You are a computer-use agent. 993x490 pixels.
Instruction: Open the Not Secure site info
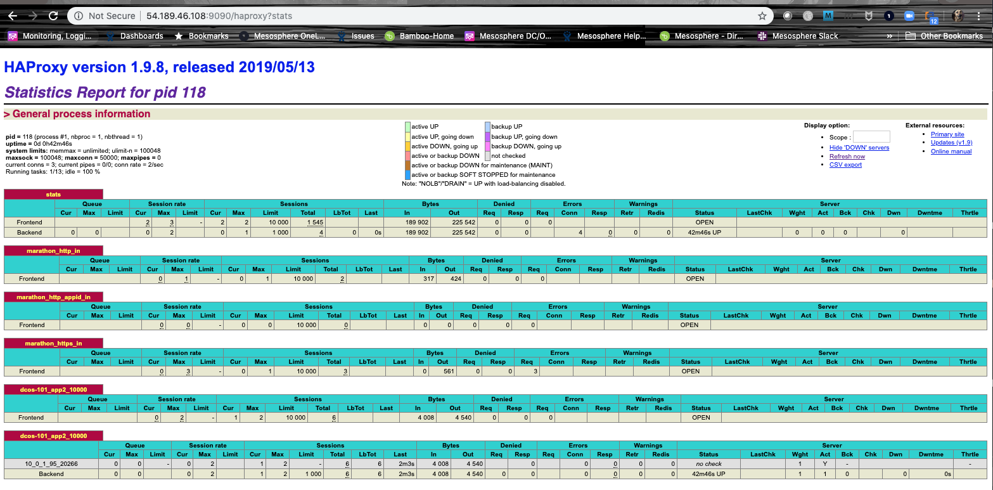pos(105,16)
